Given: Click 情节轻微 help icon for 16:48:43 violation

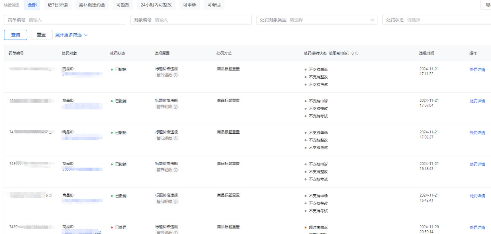Looking at the screenshot, I should (176, 170).
